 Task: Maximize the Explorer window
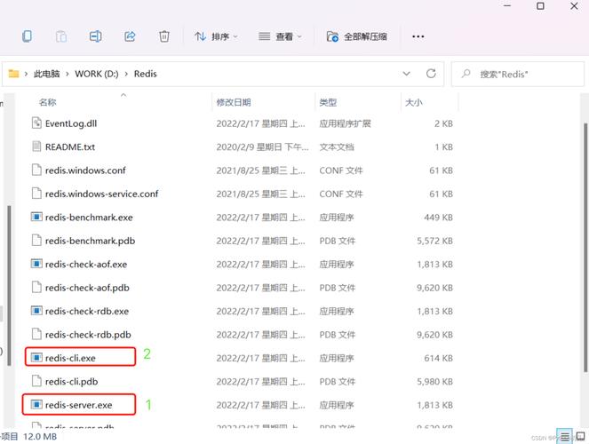point(540,6)
